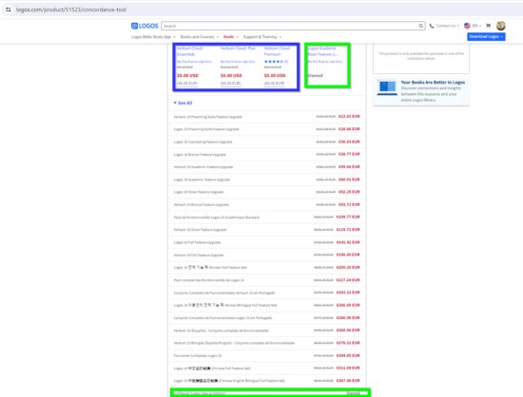Open the Deals menu
523x397 pixels.
[231, 37]
